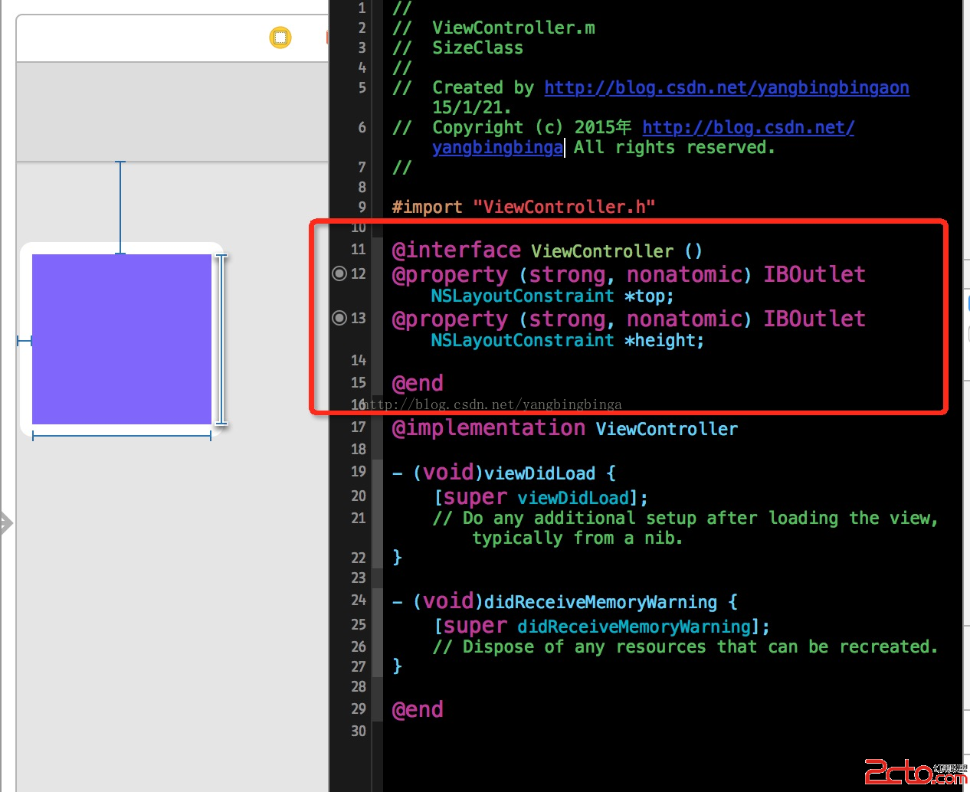The width and height of the screenshot is (970, 792).
Task: Click the @implementation keyword
Action: pos(489,427)
